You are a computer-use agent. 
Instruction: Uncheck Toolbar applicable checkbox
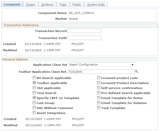coord(34,83)
